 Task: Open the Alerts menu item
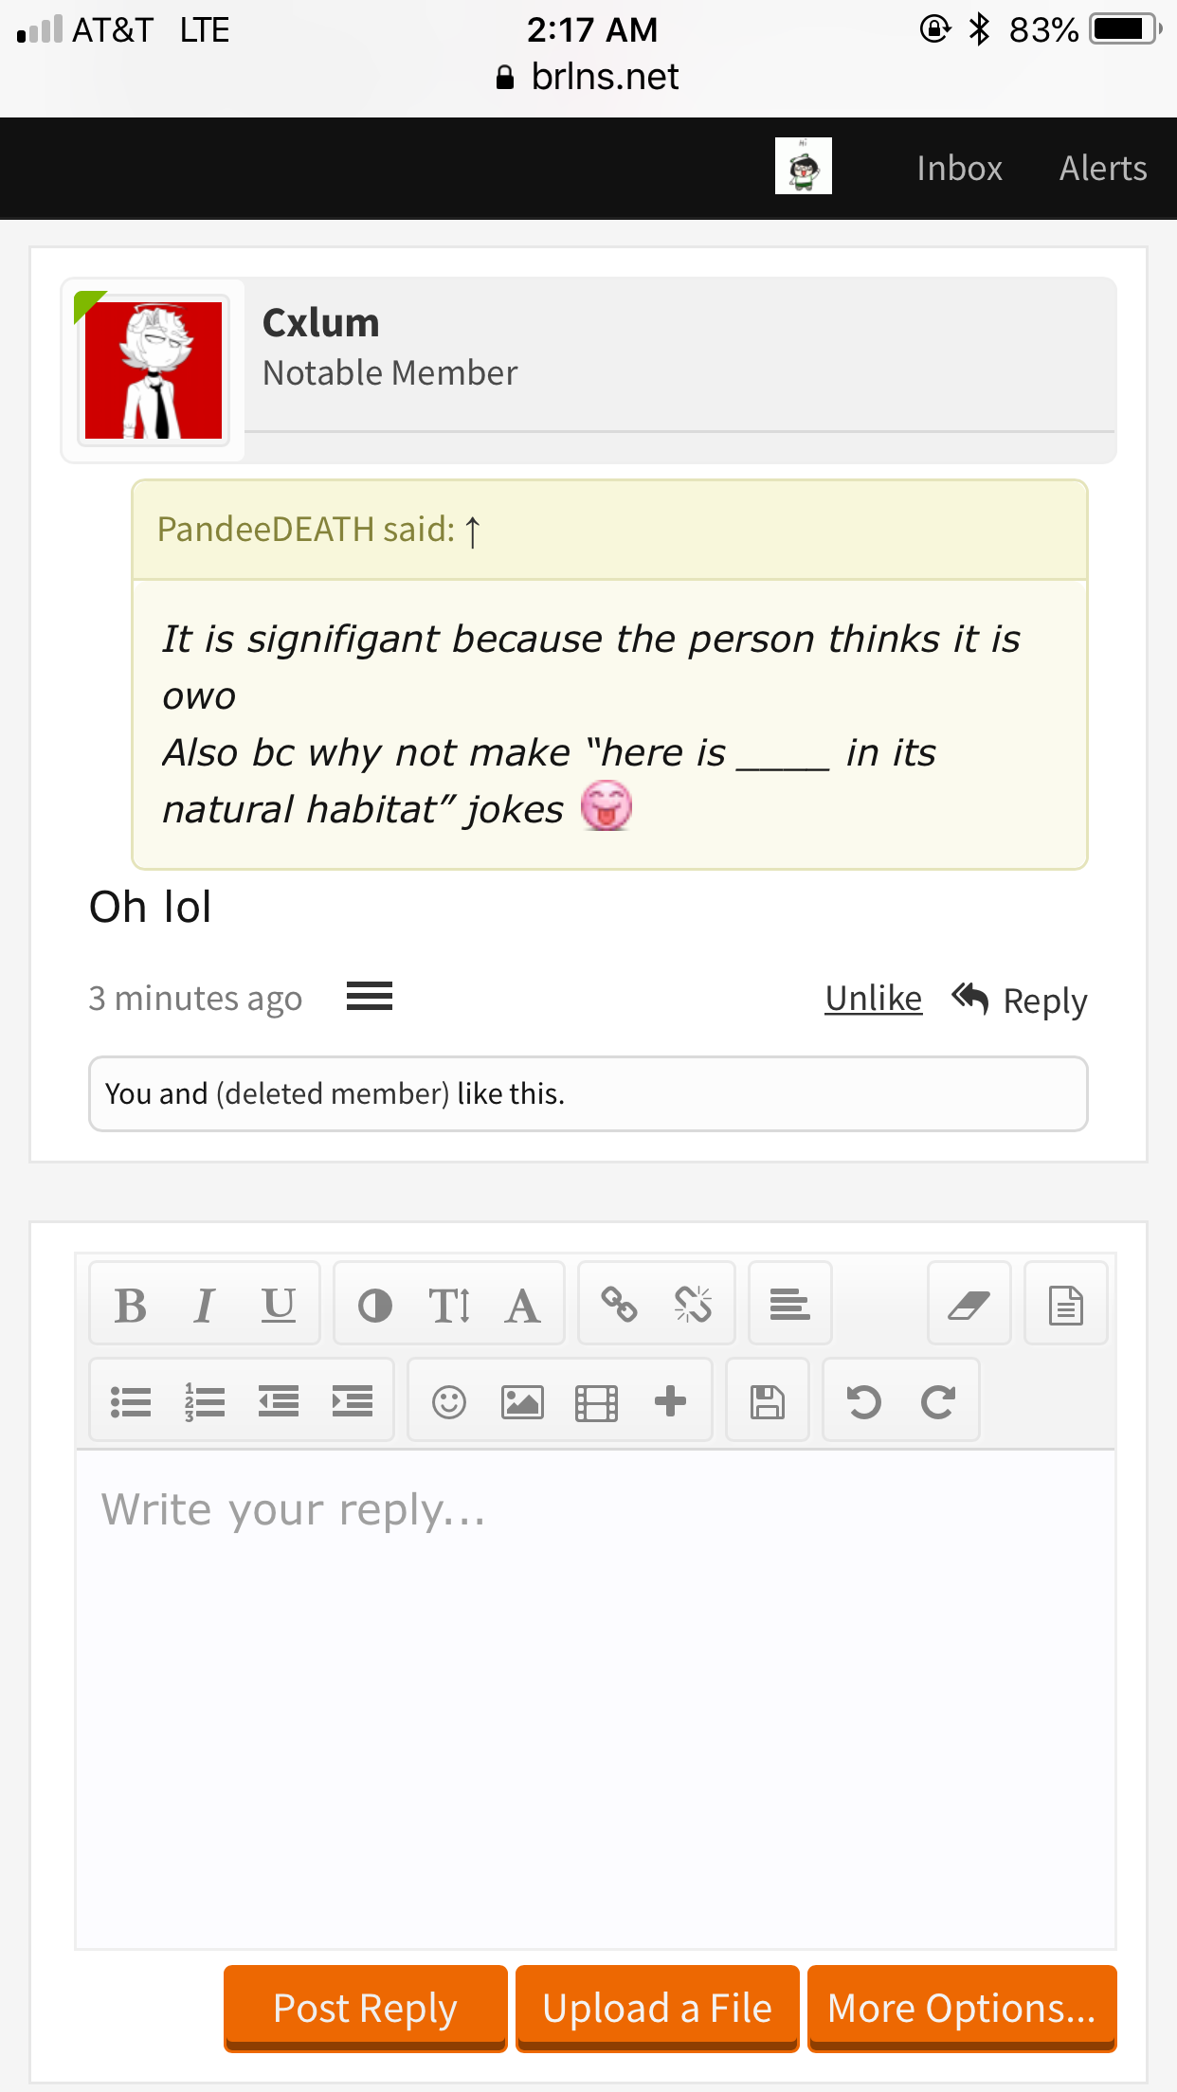point(1103,168)
